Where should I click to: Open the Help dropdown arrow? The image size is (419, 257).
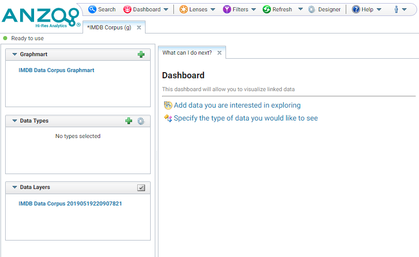[379, 10]
